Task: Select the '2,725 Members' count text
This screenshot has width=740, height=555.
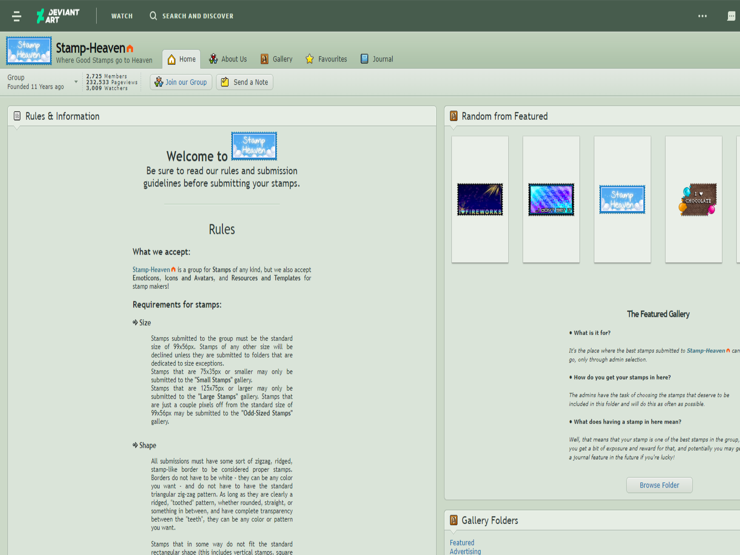Action: pyautogui.click(x=106, y=76)
